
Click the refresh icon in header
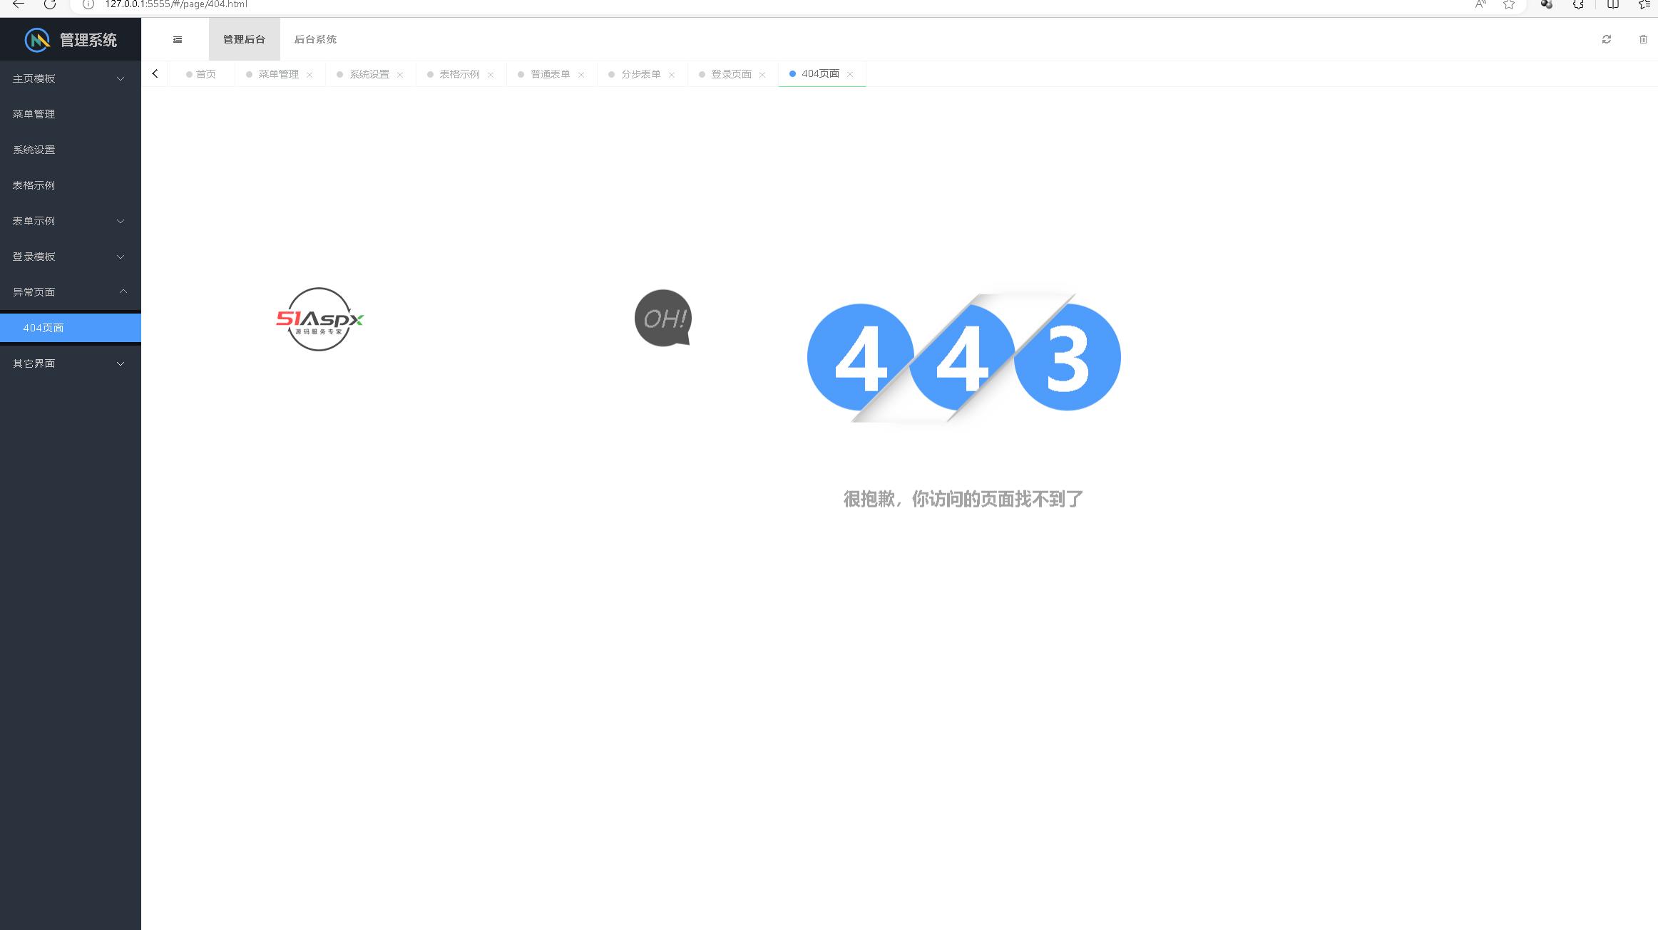[1607, 39]
